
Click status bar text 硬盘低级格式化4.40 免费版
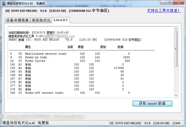26,123
